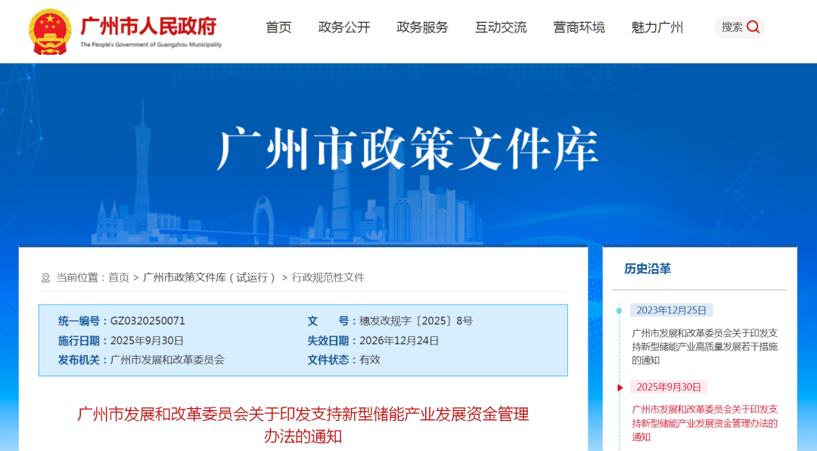Click the national emblem logo

tap(50, 31)
